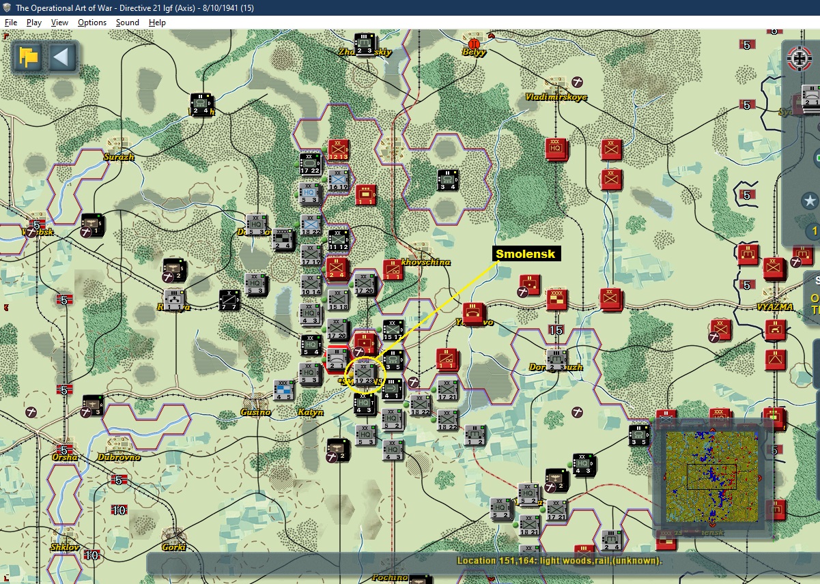Screen dimensions: 820x584
Task: Open the Help menu
Action: (x=157, y=23)
